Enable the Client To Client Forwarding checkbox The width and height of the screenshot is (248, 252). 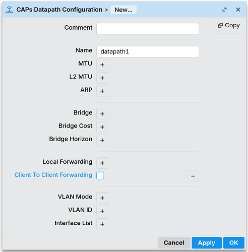click(x=100, y=175)
